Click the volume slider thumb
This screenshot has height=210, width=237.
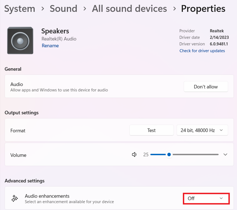(169, 155)
